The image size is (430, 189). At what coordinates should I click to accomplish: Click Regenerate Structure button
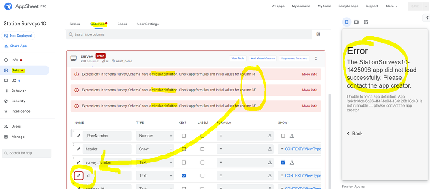295,58
